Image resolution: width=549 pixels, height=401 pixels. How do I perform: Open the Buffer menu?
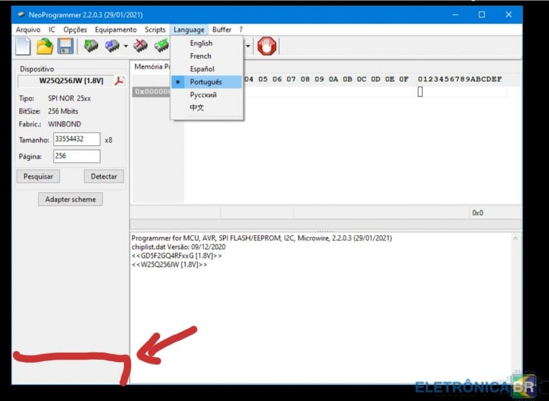point(222,30)
